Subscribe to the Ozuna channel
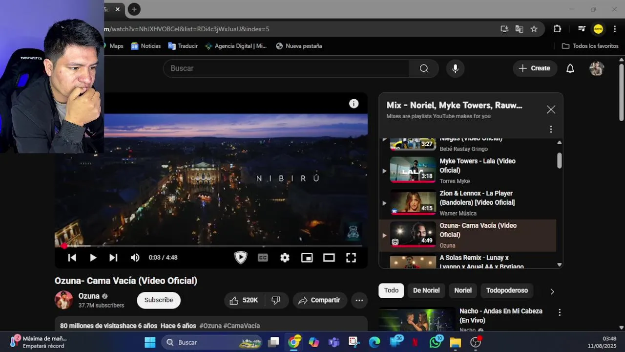This screenshot has height=352, width=625. [x=159, y=300]
